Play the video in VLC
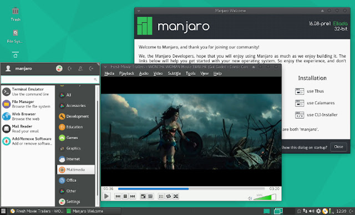 pos(106,196)
